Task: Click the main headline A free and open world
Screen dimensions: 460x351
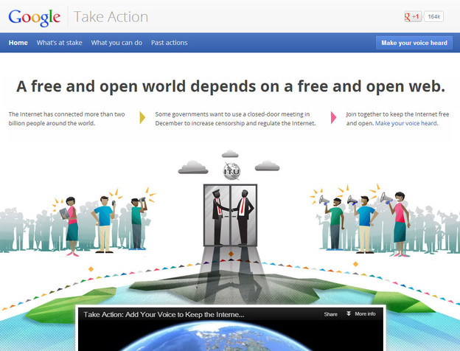Action: click(231, 86)
